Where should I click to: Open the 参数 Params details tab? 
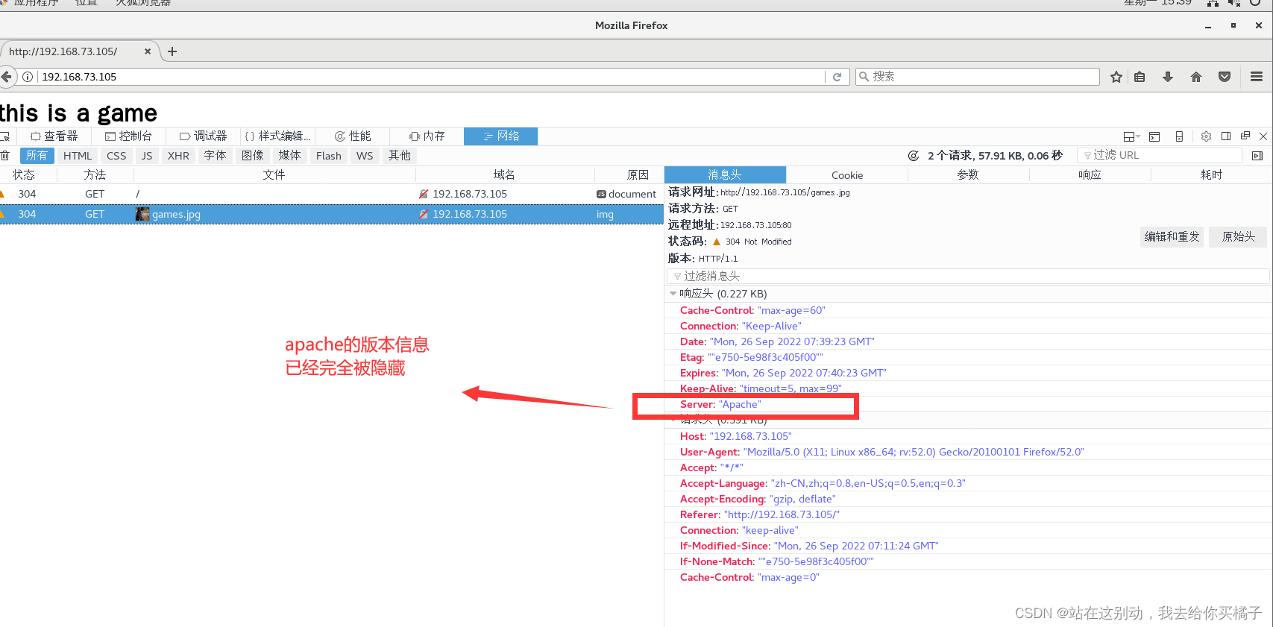coord(968,174)
